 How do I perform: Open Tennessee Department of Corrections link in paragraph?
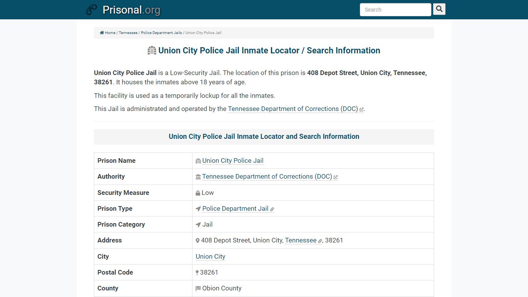[x=293, y=109]
